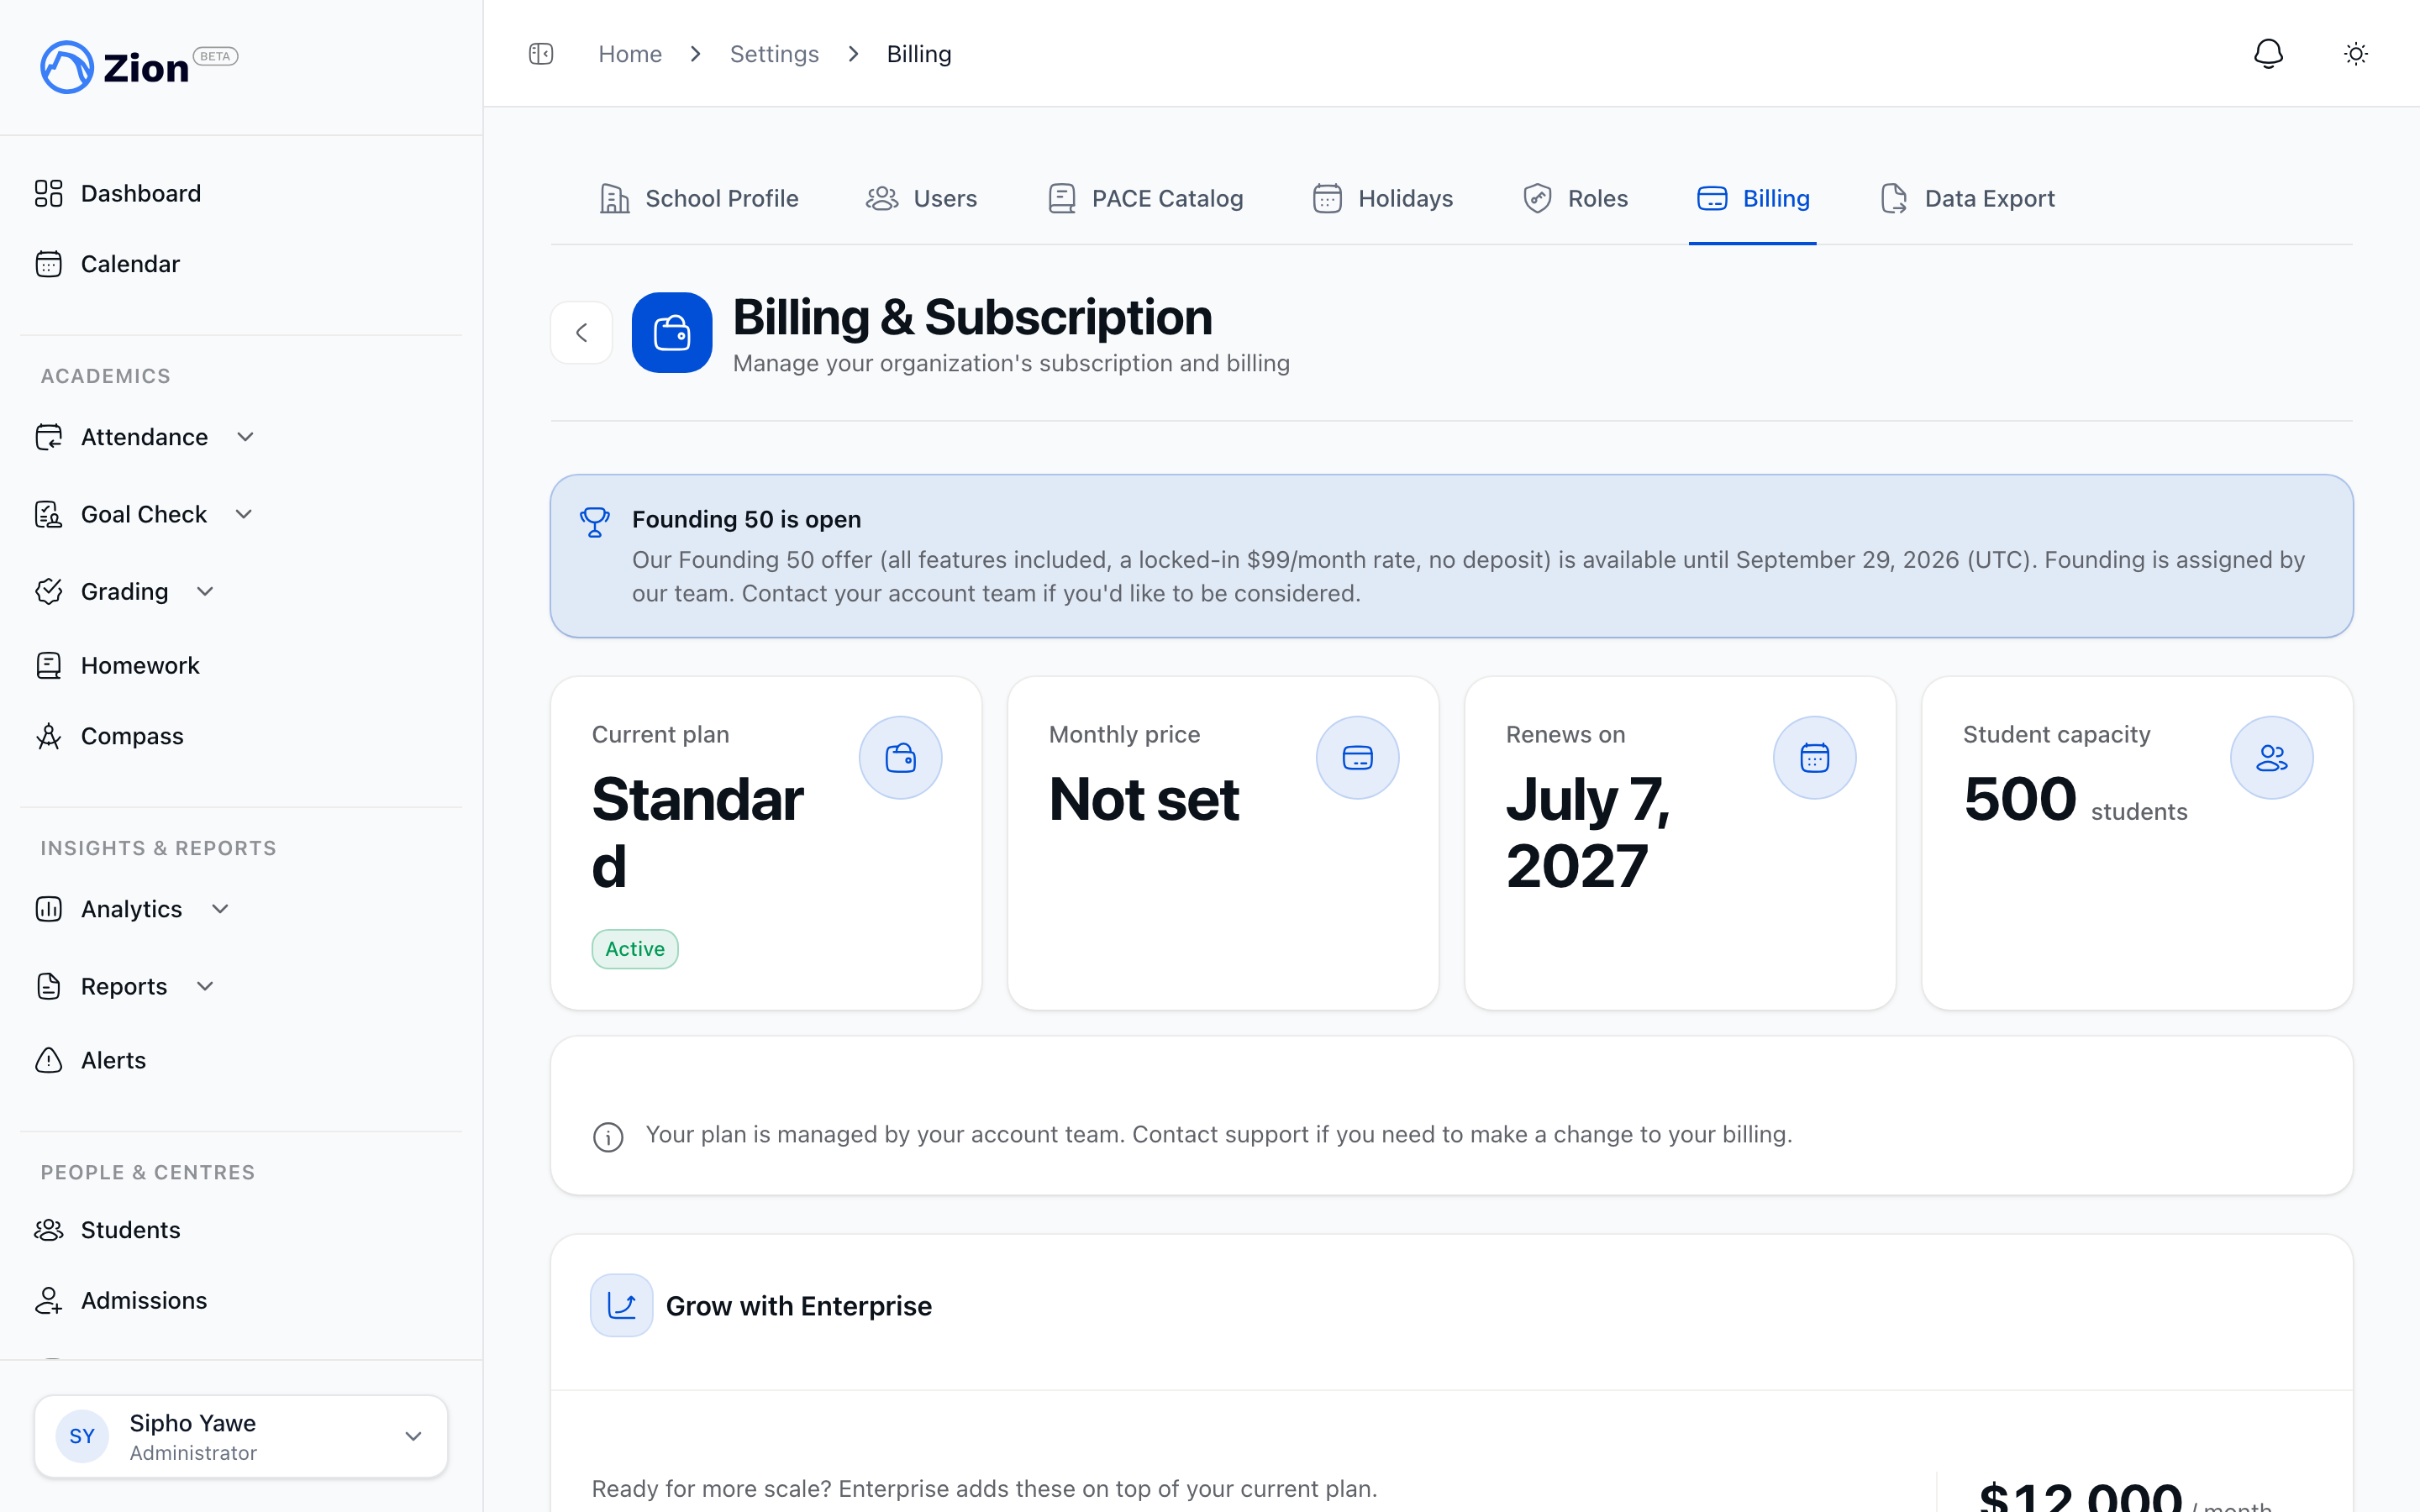Click the Current plan wallet icon
This screenshot has height=1512, width=2420.
[x=901, y=758]
